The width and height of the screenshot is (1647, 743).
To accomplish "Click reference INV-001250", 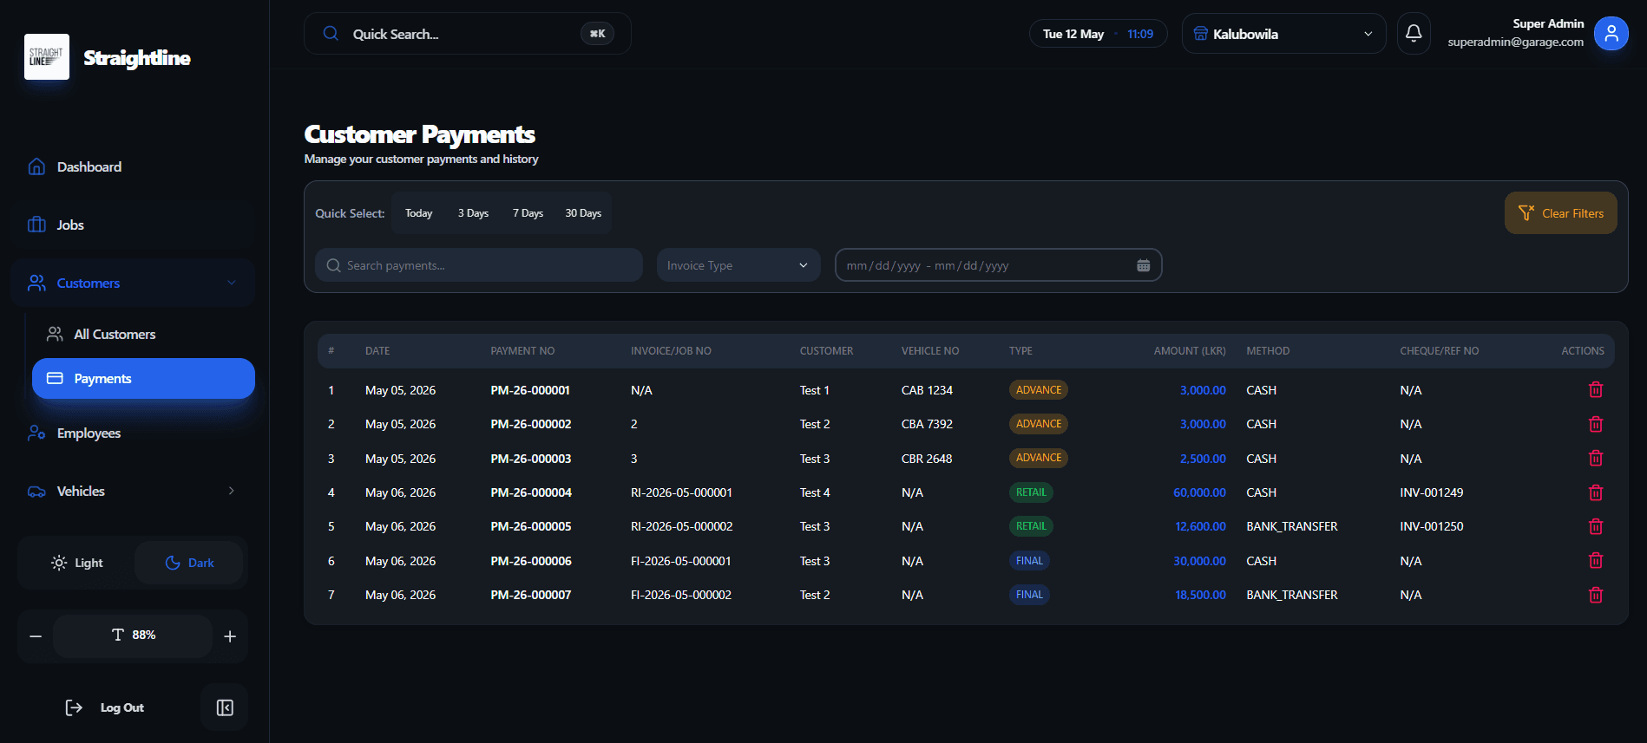I will (1431, 526).
